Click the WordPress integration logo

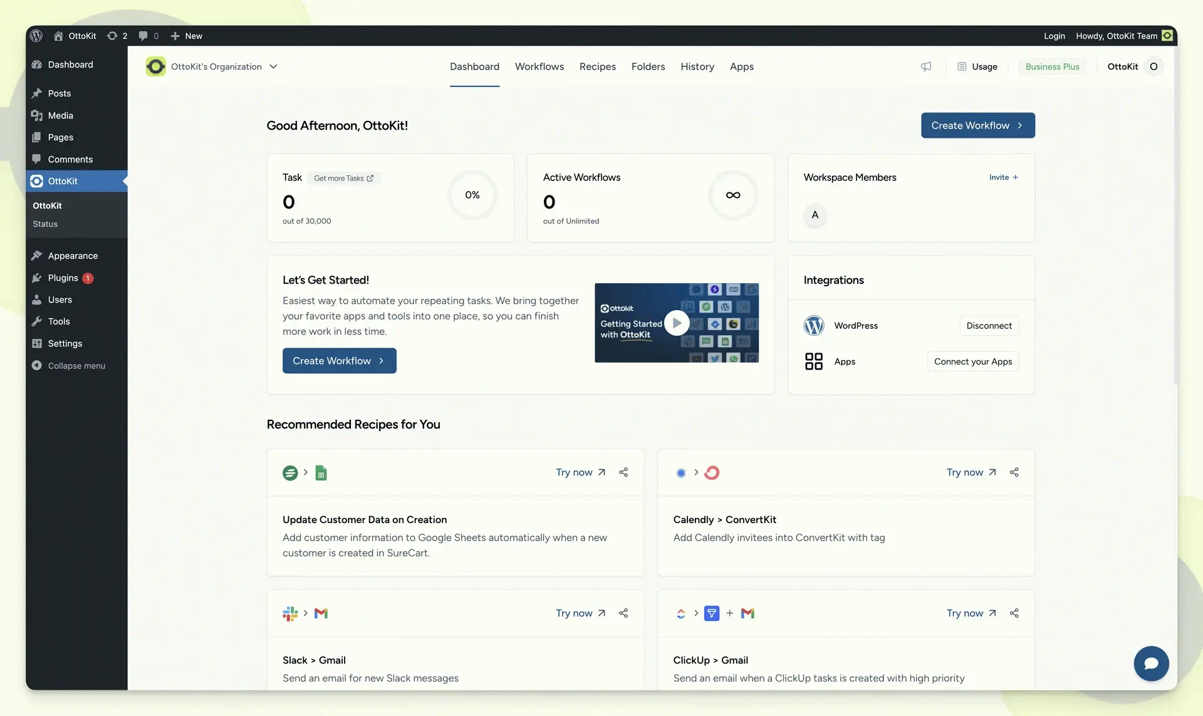[813, 326]
